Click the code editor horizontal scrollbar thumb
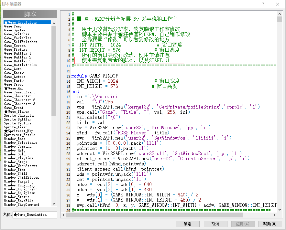 154,215
